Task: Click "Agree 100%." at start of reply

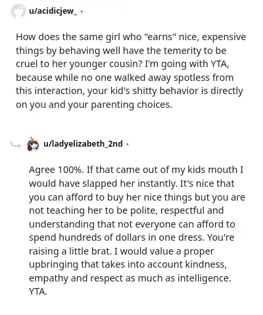Action: pos(57,170)
